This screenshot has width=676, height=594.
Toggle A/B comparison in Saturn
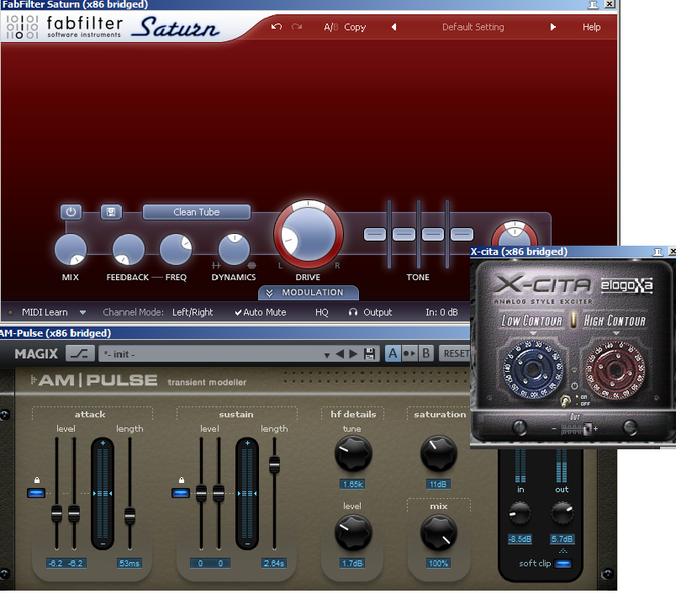[330, 27]
